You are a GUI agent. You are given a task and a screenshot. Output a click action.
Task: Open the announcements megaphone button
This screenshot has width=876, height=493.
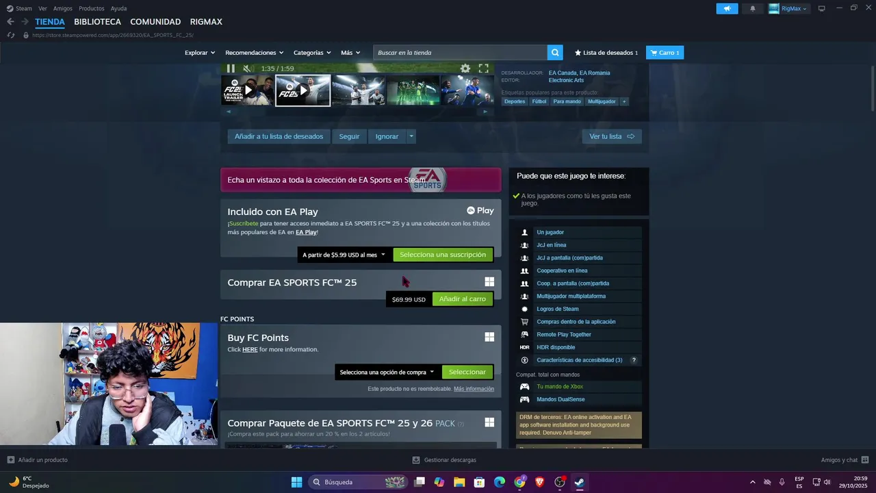(x=727, y=8)
